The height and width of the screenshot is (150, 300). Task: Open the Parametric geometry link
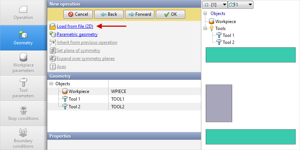[77, 34]
